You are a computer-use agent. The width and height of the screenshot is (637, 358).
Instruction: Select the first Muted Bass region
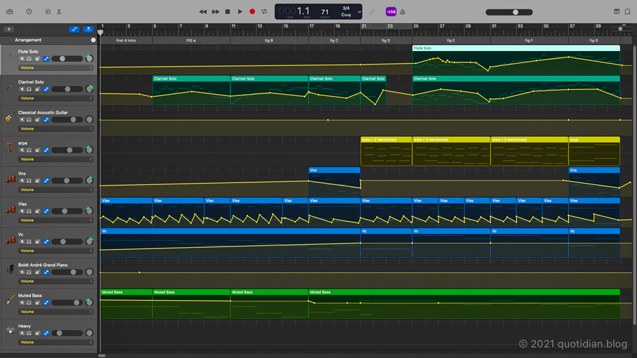click(127, 304)
